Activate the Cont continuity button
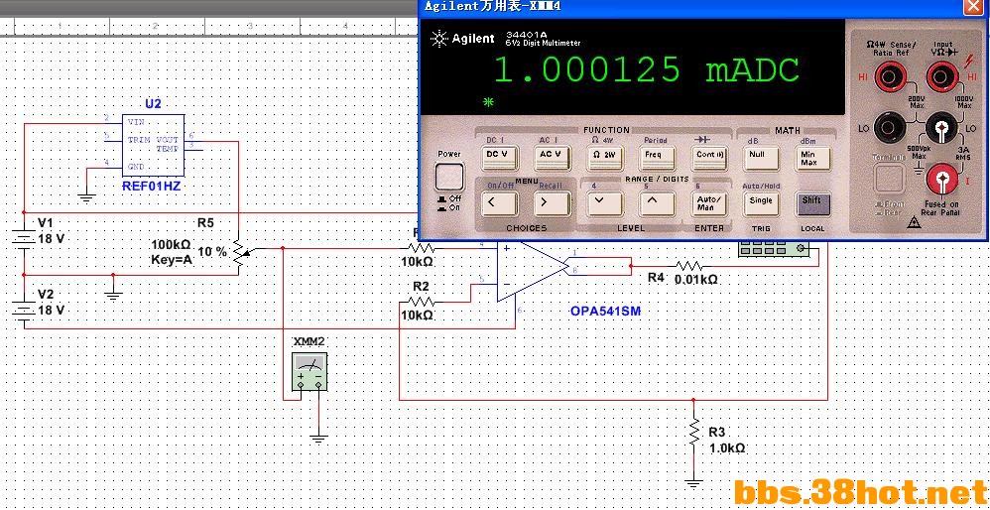Image resolution: width=990 pixels, height=510 pixels. coord(708,157)
